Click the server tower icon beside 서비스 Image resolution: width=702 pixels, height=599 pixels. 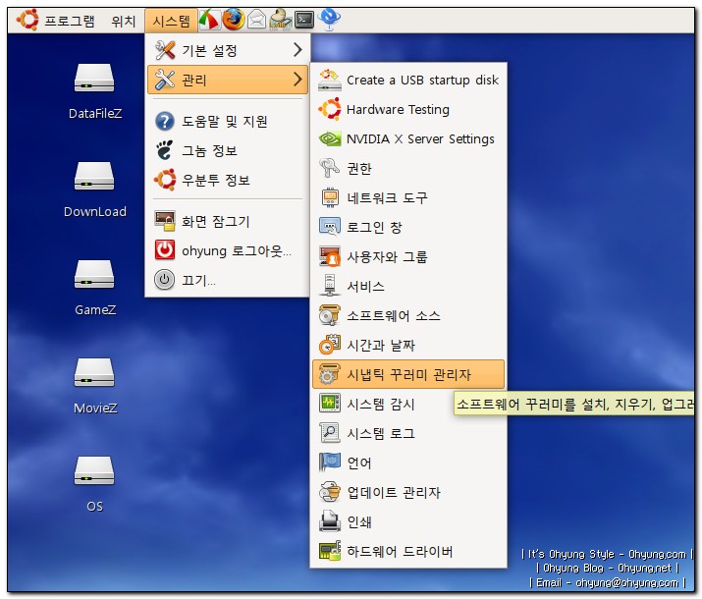pyautogui.click(x=330, y=286)
